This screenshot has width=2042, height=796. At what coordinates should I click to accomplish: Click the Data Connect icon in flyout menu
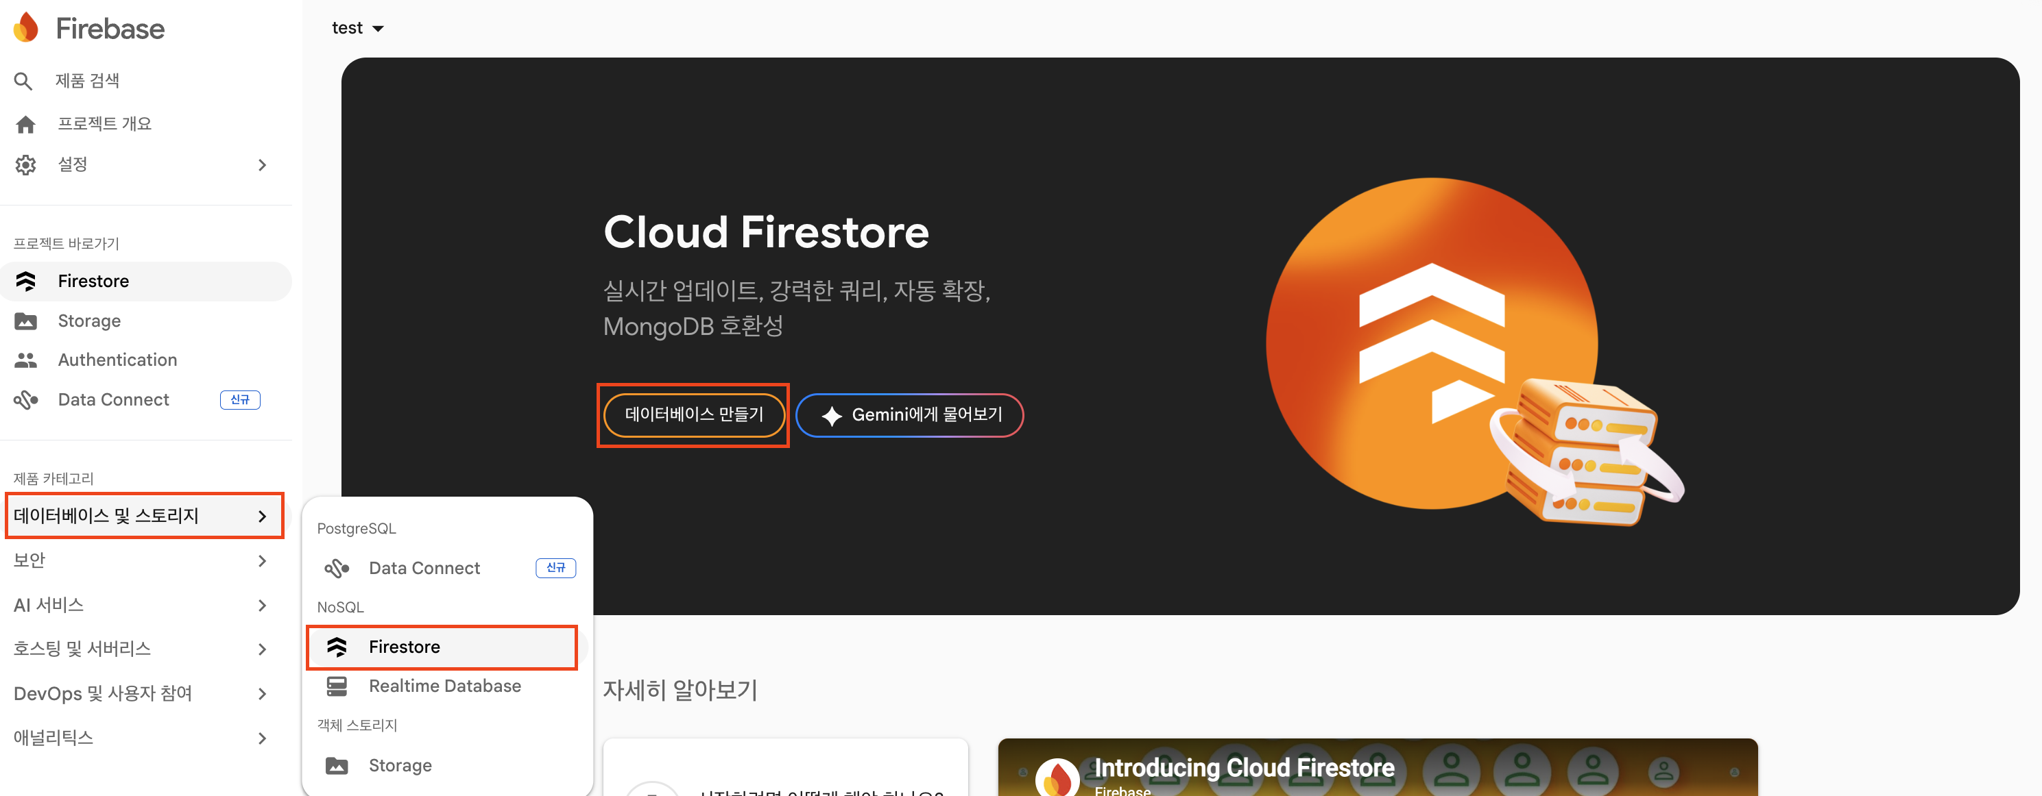(337, 568)
